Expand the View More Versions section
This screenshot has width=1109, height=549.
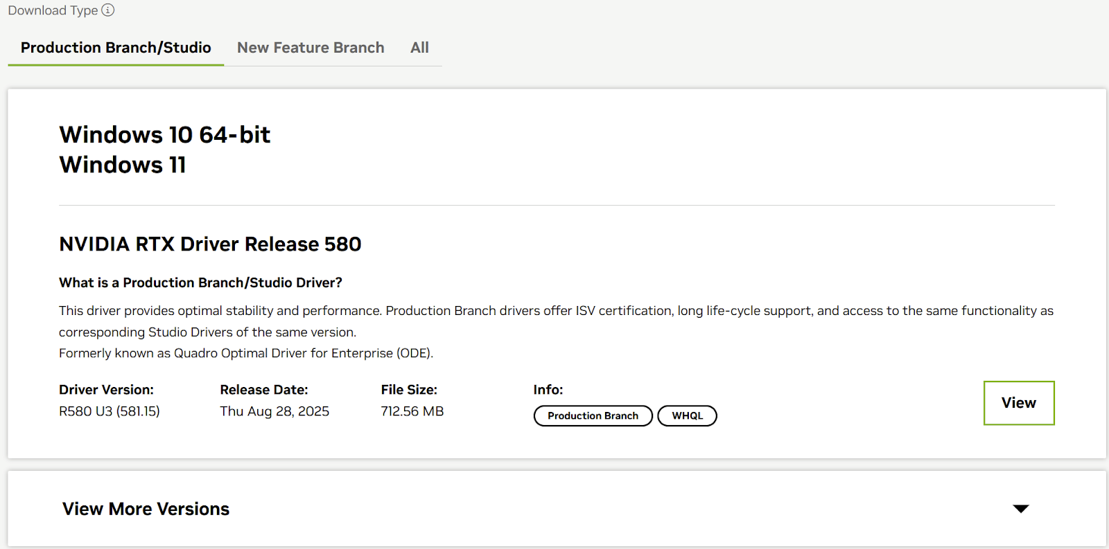[146, 509]
